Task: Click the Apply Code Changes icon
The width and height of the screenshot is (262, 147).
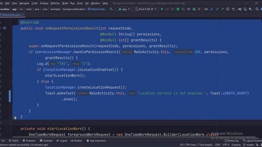Action: click(x=173, y=9)
